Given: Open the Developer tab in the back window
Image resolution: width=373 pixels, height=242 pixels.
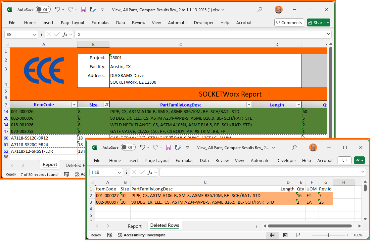Looking at the screenshot, I should click(x=204, y=22).
